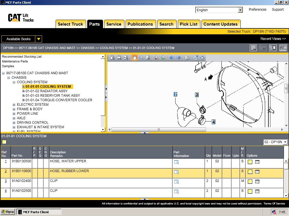Expand the ELECTRIC SYSTEM node

14,105
